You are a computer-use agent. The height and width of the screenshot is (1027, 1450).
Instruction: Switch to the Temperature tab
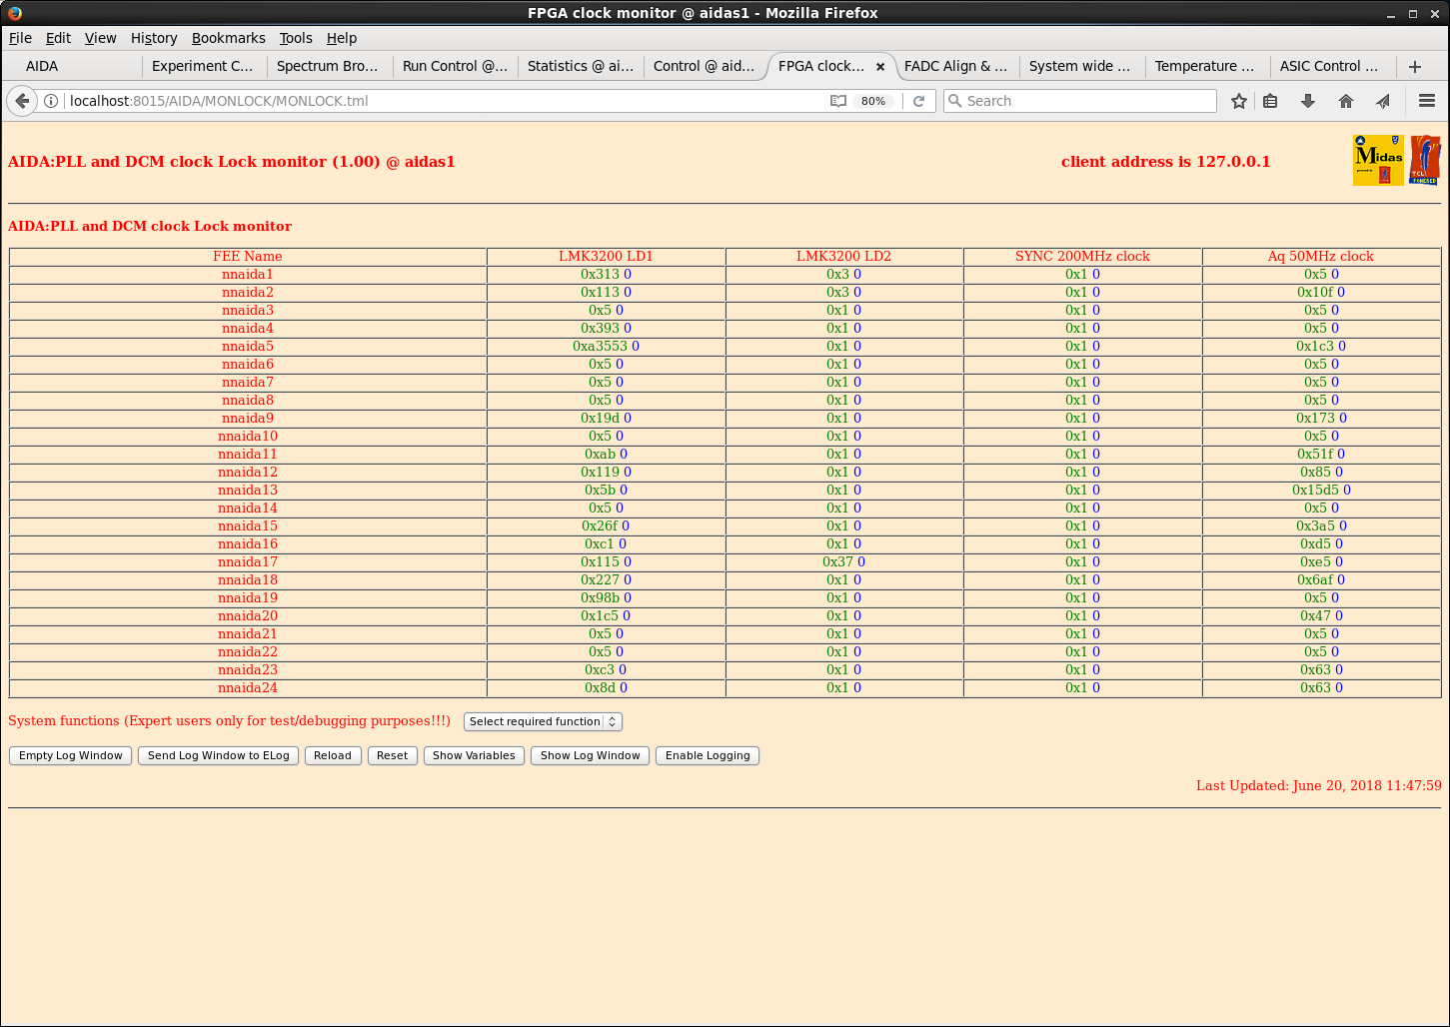pyautogui.click(x=1204, y=66)
